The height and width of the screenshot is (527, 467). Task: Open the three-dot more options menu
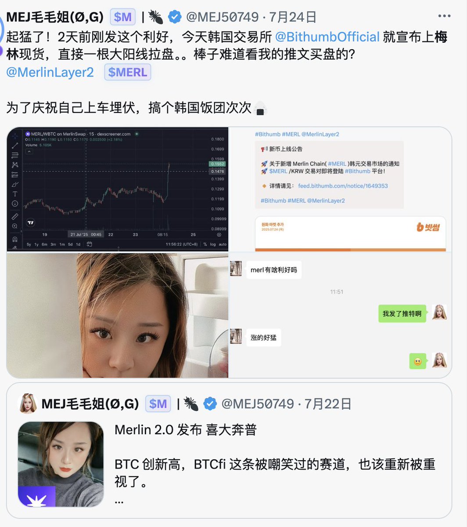point(444,16)
